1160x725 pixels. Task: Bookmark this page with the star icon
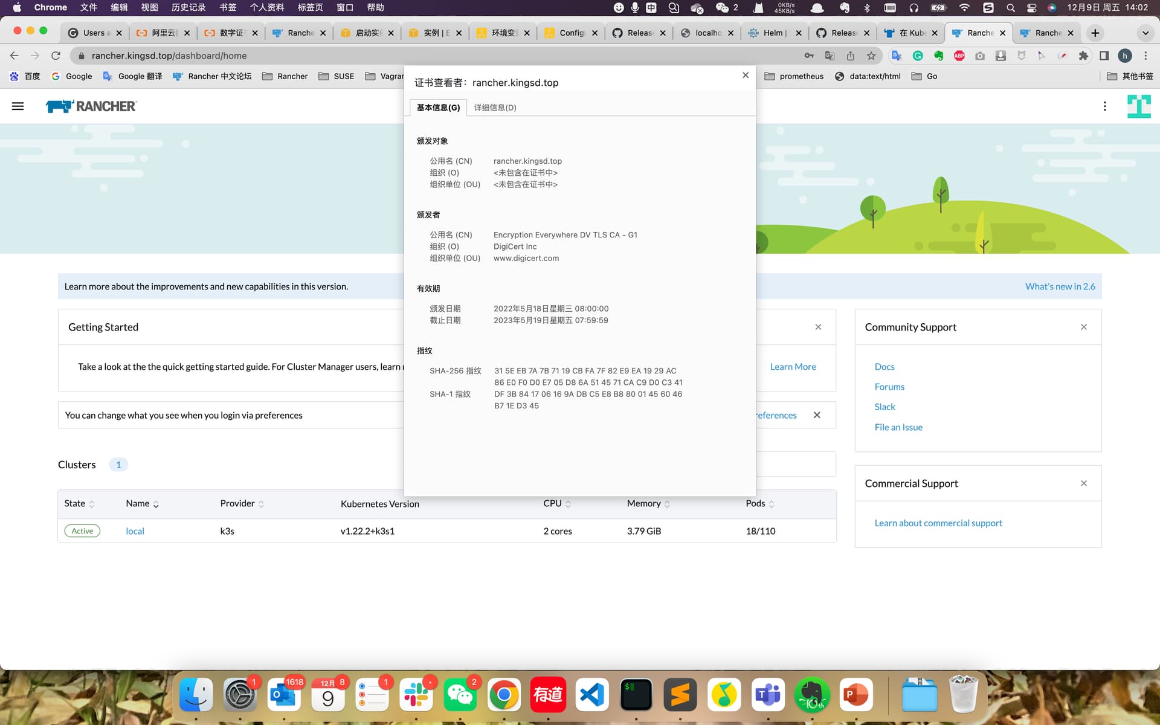click(x=871, y=56)
